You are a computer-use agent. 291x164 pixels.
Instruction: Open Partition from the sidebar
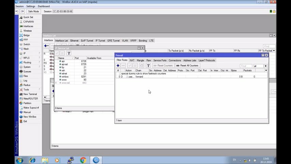pyautogui.click(x=27, y=103)
